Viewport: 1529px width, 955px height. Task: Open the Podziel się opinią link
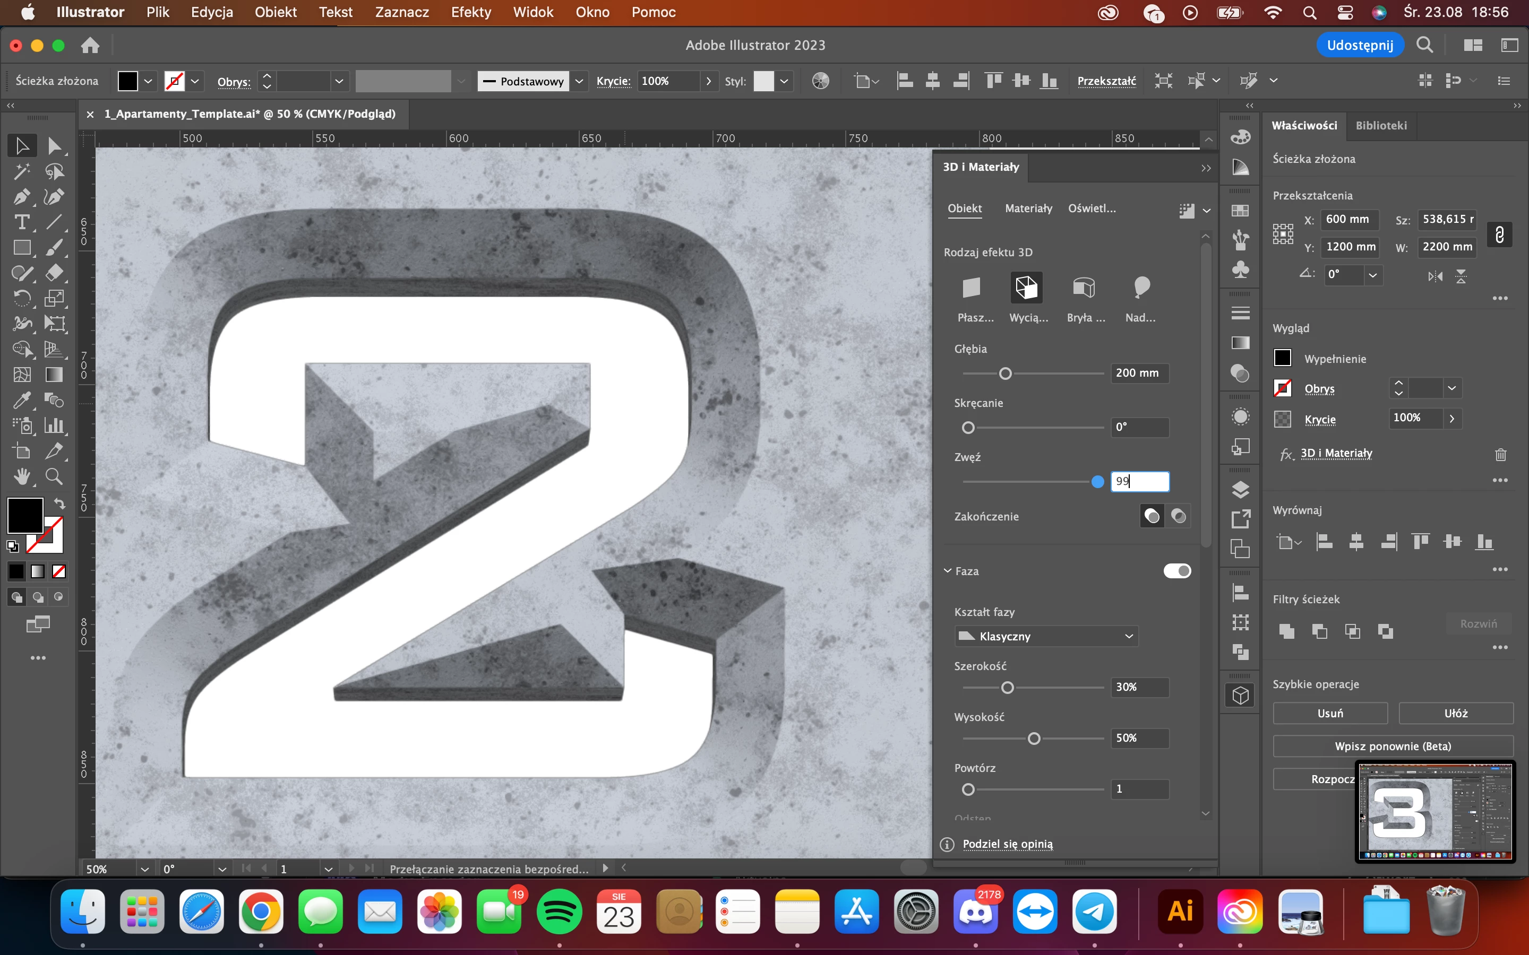1007,844
